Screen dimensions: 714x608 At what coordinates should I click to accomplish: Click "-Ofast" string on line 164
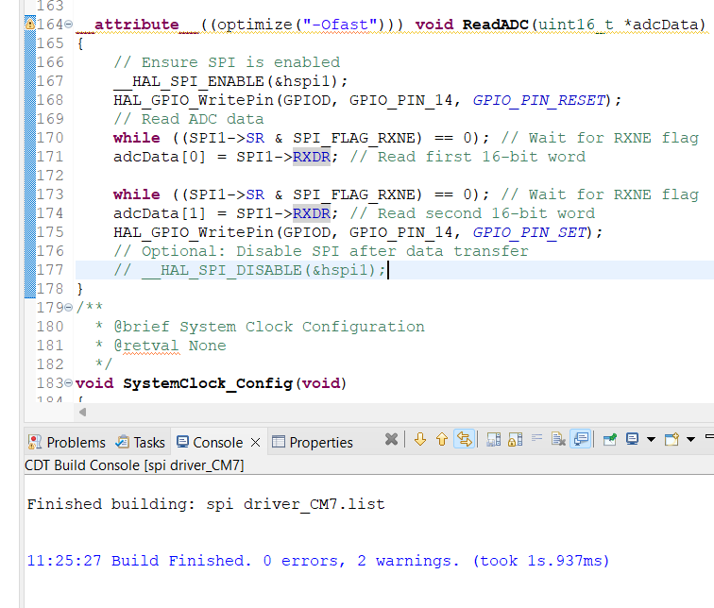tap(340, 25)
